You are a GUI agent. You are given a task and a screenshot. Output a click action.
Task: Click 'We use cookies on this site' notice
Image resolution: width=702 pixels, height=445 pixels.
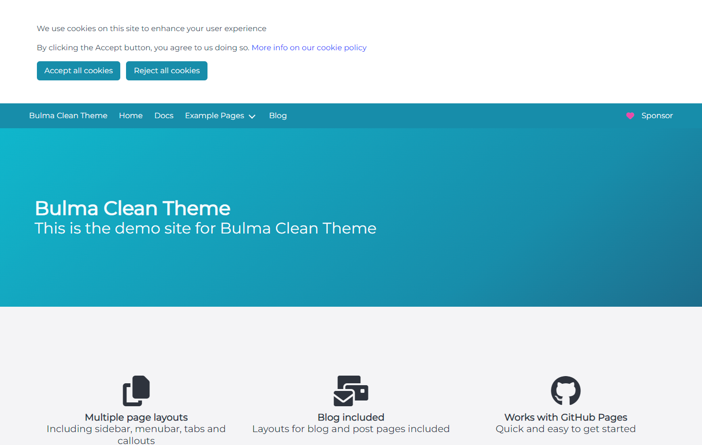pos(151,29)
